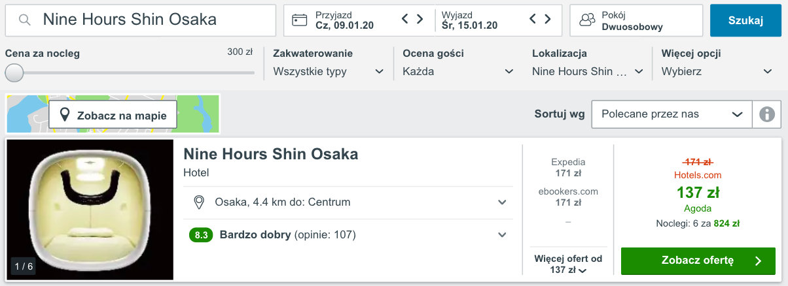Click the room guests people icon
788x286 pixels.
pos(588,20)
